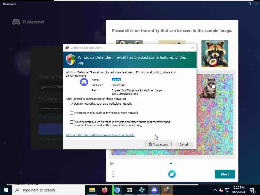Click the Next button in the captcha

225,174
